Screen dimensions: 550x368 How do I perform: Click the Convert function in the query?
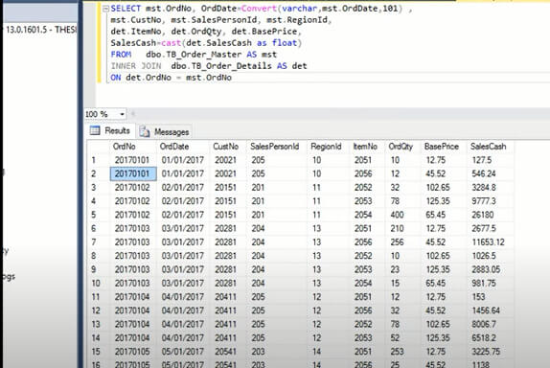259,9
